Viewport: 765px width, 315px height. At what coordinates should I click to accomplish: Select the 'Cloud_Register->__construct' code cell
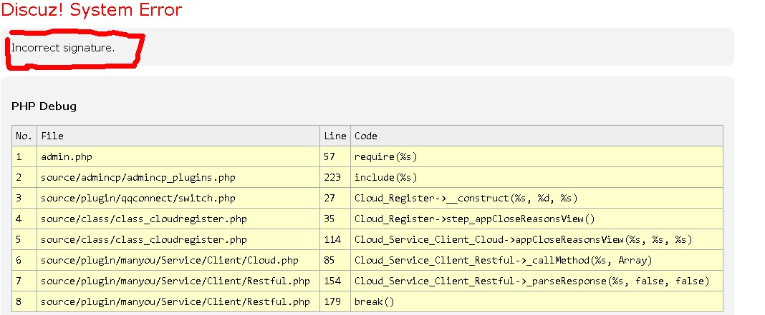(537, 198)
